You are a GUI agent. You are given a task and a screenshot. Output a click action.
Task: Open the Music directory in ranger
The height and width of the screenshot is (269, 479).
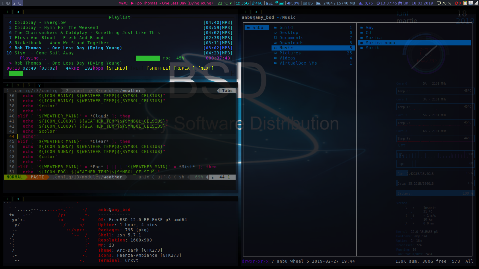(x=313, y=48)
